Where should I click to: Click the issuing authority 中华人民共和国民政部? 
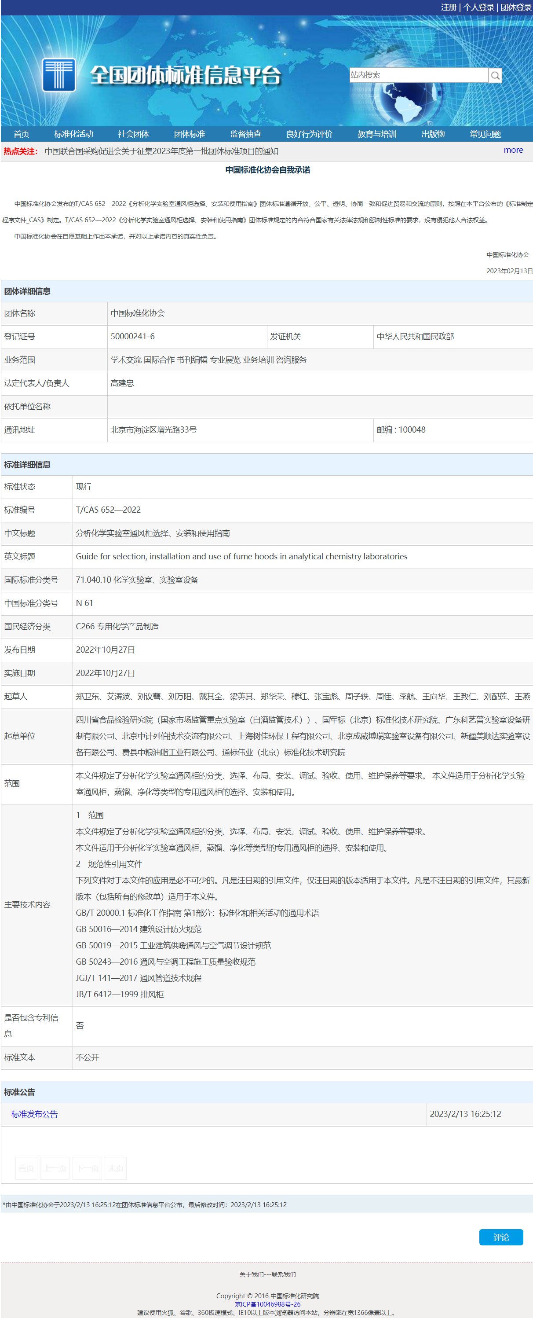pyautogui.click(x=415, y=336)
